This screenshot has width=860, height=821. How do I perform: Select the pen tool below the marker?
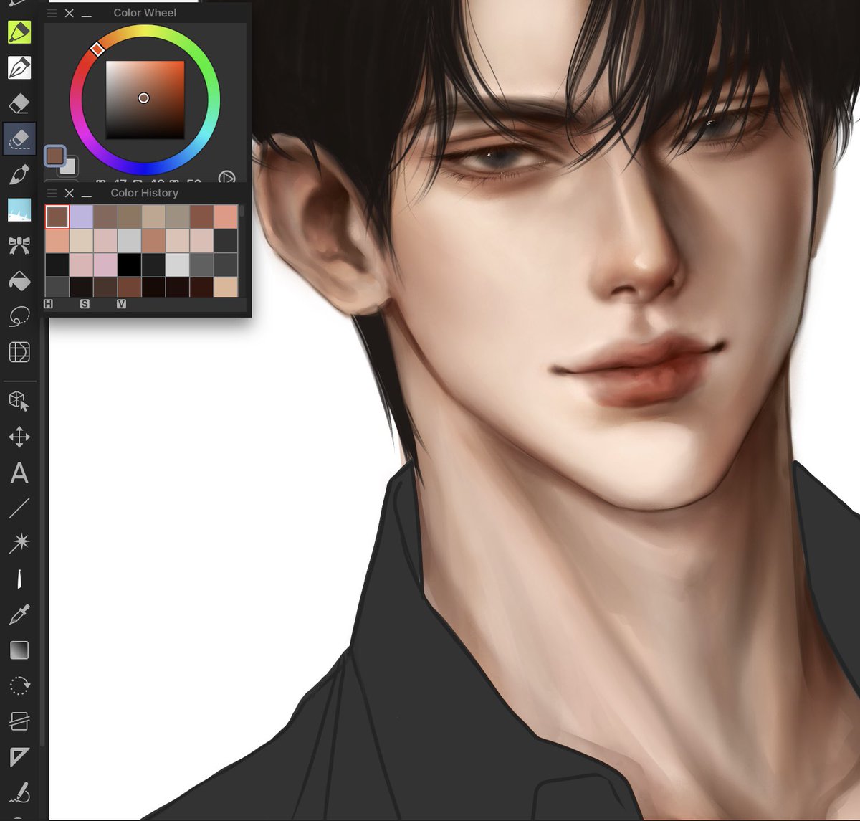click(x=19, y=67)
